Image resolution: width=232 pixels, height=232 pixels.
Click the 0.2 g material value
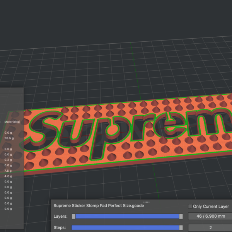[8, 160]
